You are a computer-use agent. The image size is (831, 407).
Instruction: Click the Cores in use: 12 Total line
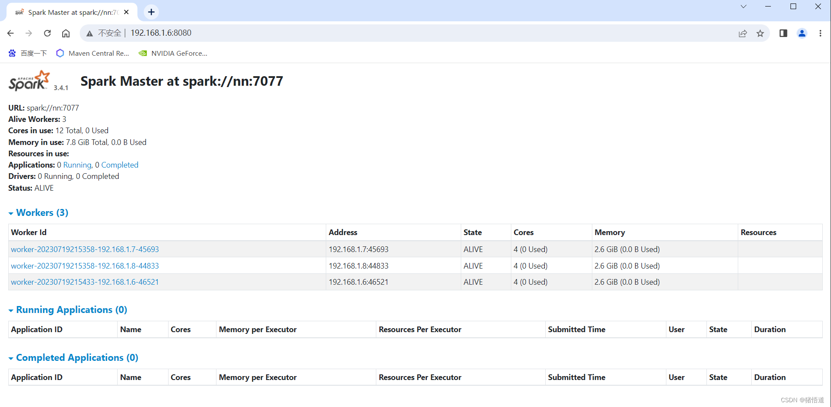click(x=58, y=131)
